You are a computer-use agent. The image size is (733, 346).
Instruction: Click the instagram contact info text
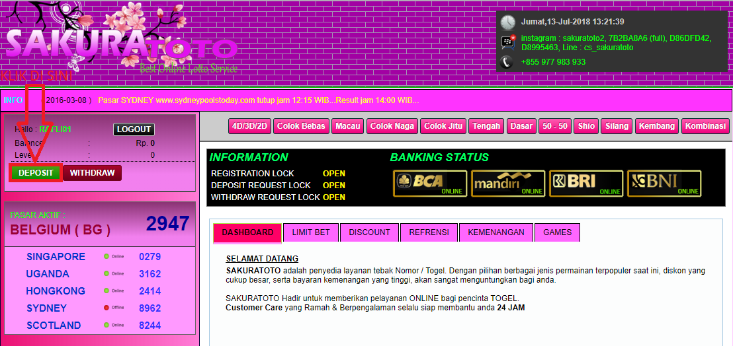[616, 43]
